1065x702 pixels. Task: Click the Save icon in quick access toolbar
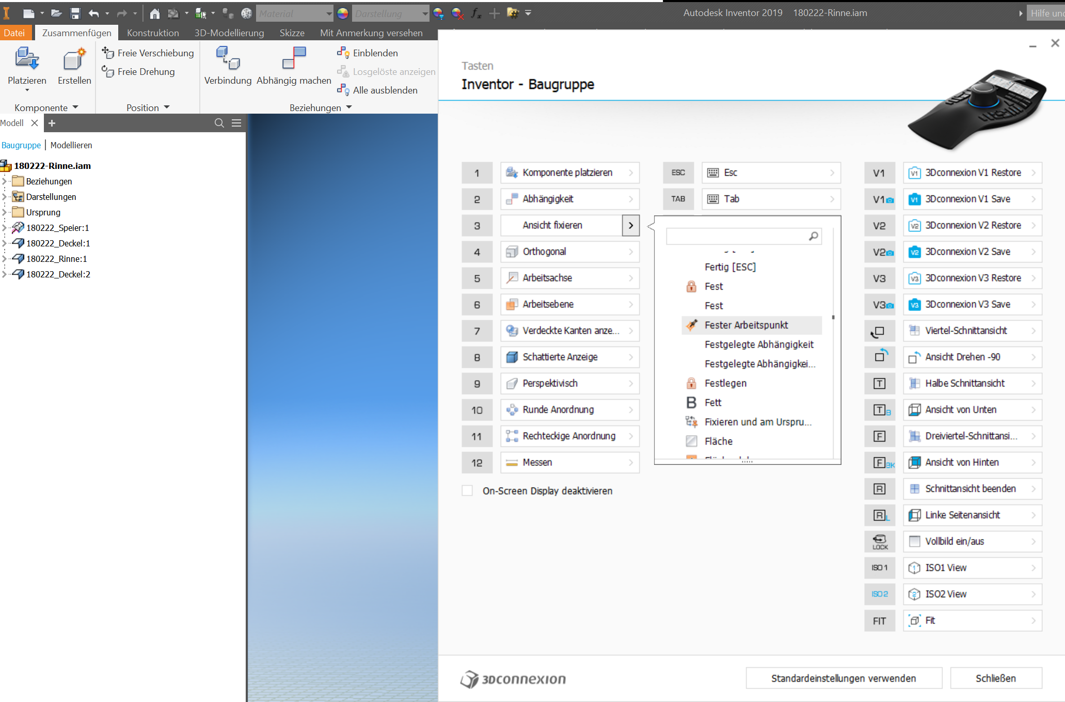tap(75, 13)
